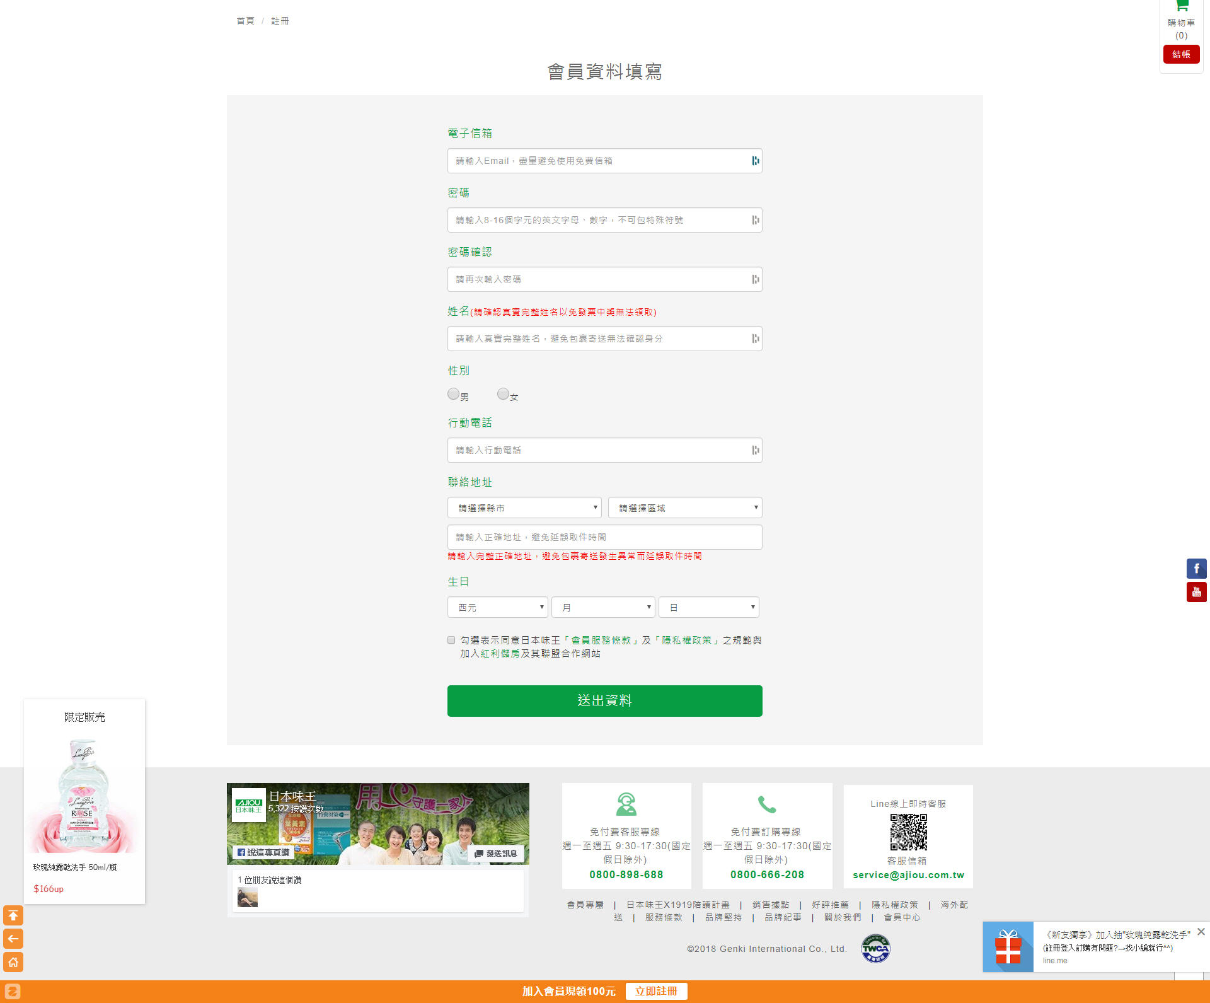1210x1003 pixels.
Task: Open the rose hand sanitizer product image
Action: click(84, 794)
